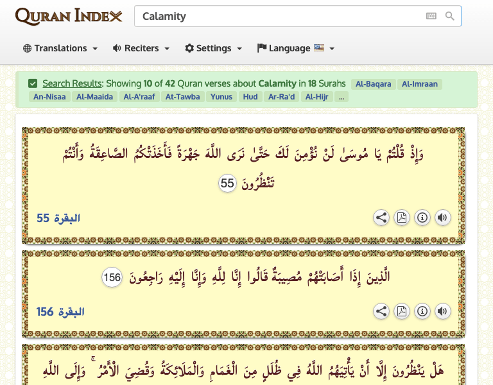
Task: Play audio recitation of verse 55
Action: [442, 218]
